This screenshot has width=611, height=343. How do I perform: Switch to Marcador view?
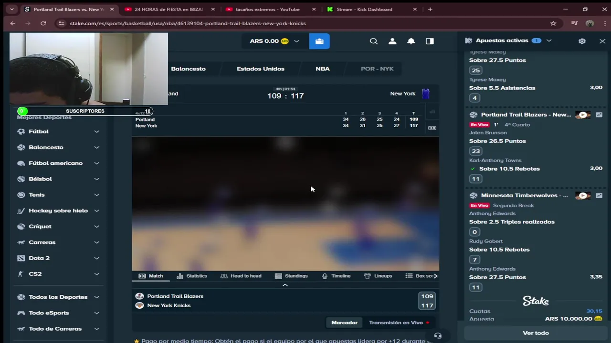click(344, 323)
